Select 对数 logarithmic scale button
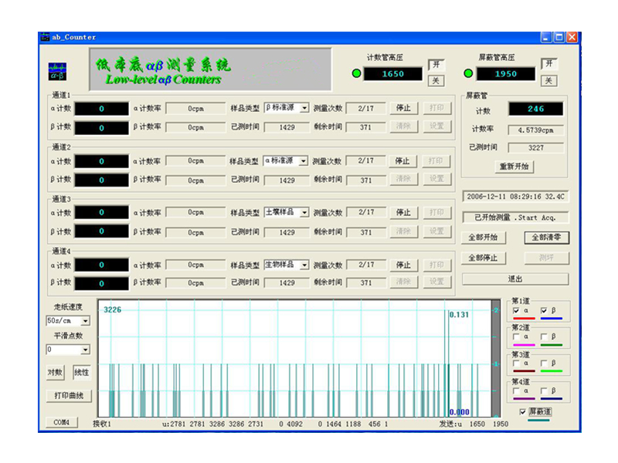The image size is (618, 463). tap(55, 373)
